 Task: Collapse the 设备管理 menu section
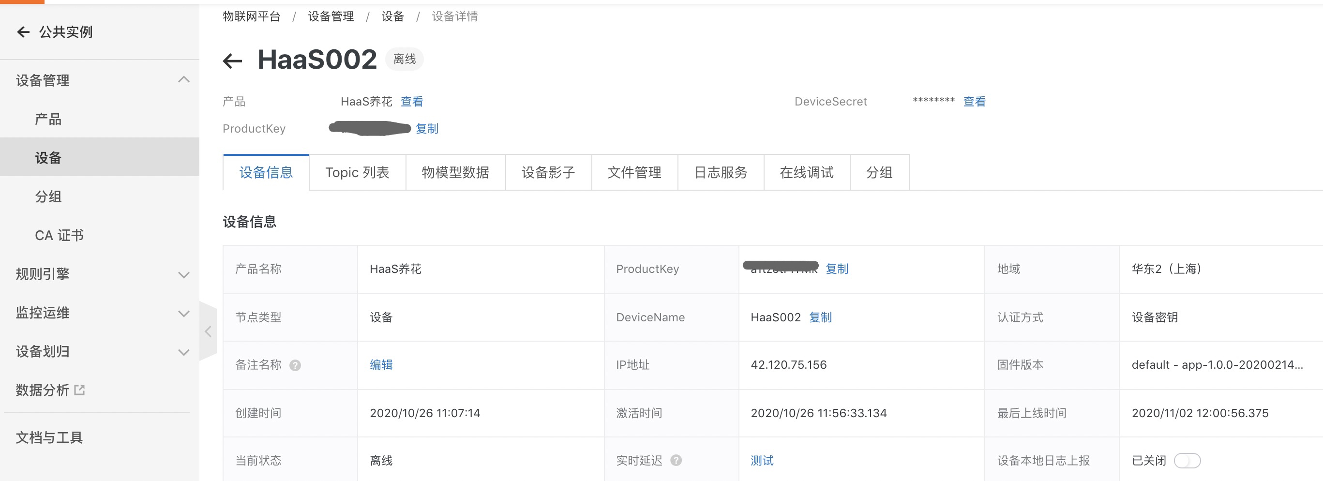(183, 80)
